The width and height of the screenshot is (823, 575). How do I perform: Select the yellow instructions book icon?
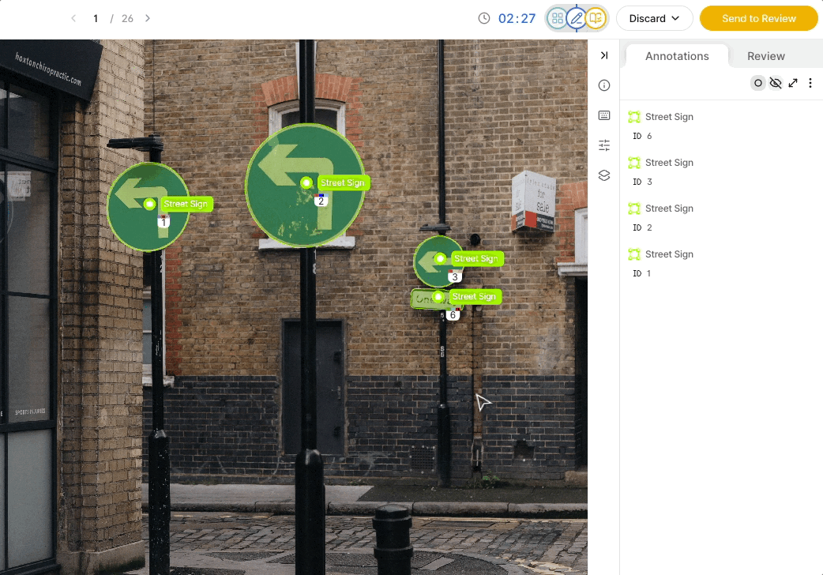[596, 18]
